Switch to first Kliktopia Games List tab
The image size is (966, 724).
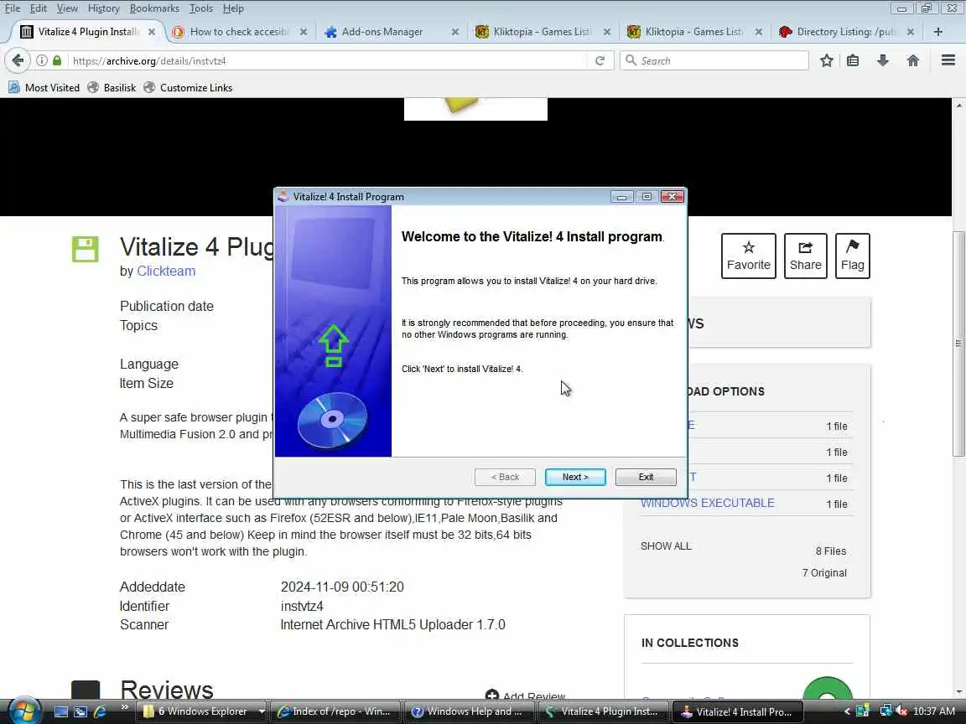[543, 31]
